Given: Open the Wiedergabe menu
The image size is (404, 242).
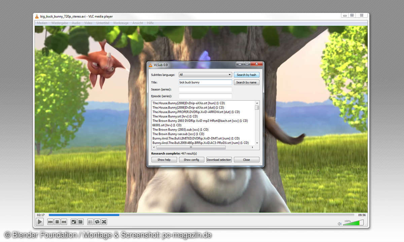Looking at the screenshot, I should click(59, 23).
